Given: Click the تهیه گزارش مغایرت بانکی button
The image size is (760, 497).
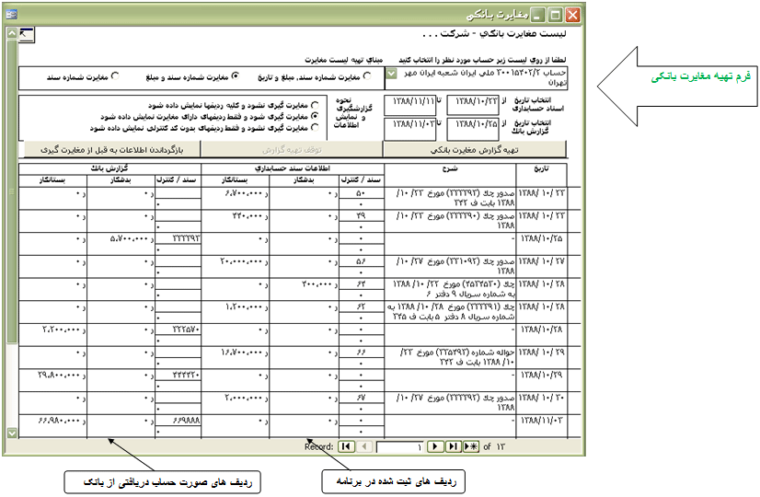Looking at the screenshot, I should tap(475, 150).
